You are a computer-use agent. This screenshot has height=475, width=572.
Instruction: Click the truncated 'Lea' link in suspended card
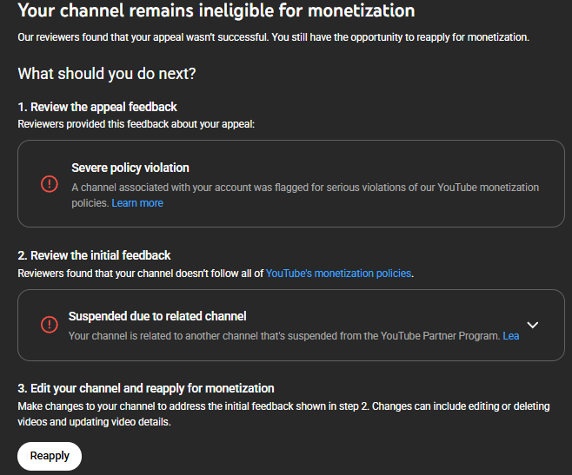click(511, 336)
